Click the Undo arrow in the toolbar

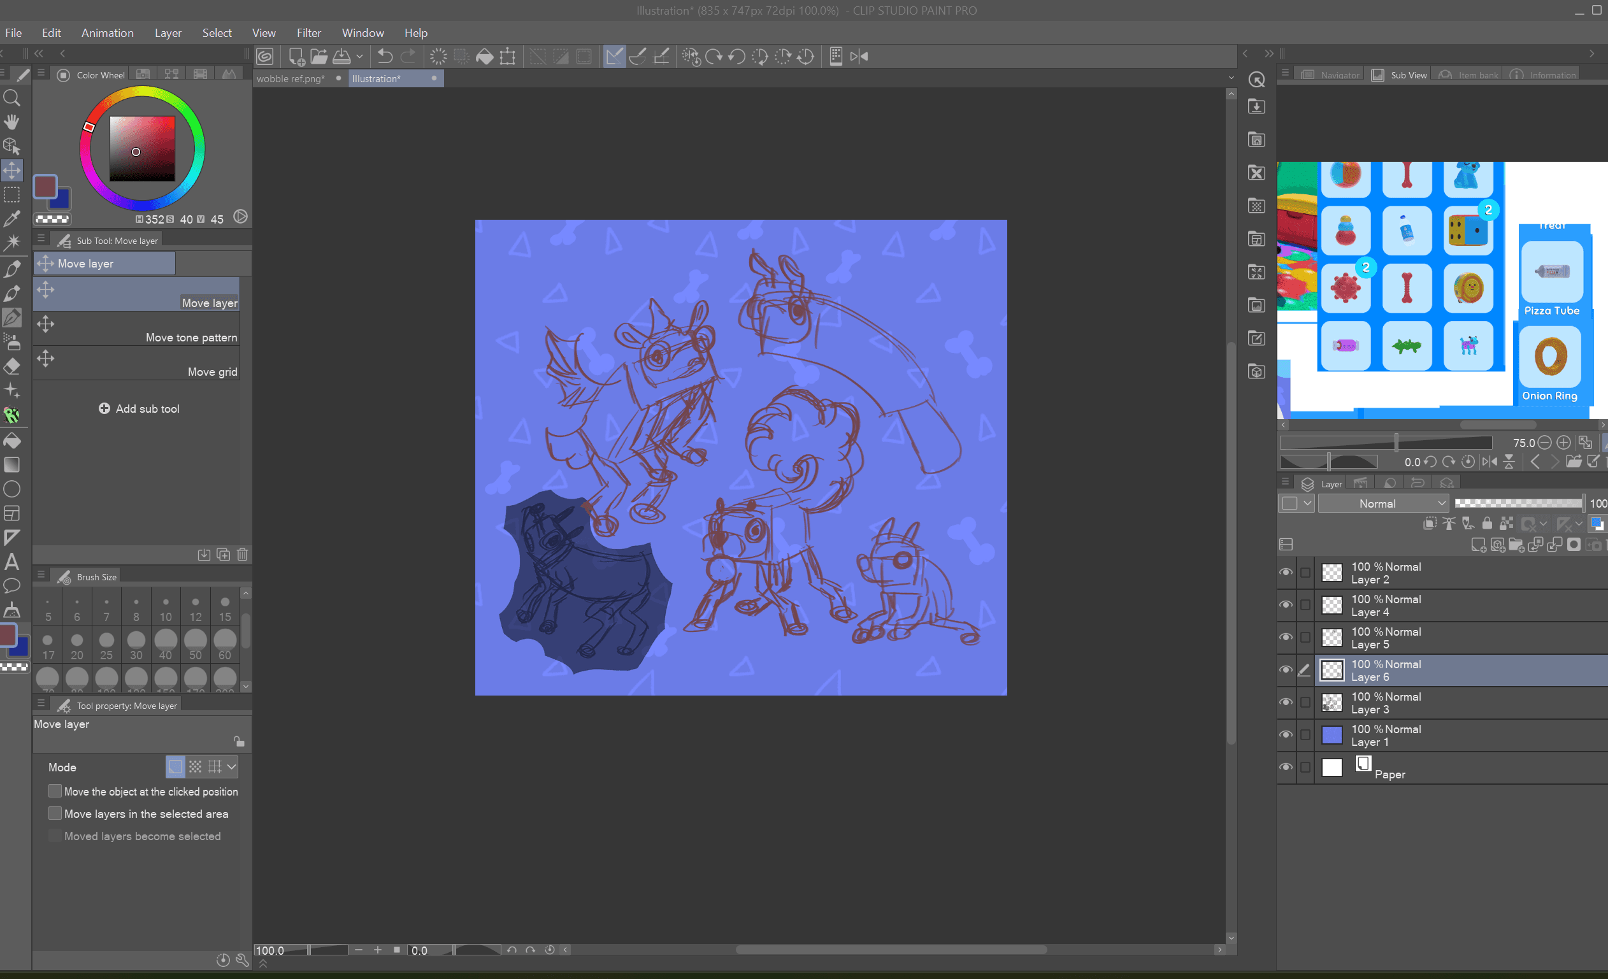click(x=385, y=57)
